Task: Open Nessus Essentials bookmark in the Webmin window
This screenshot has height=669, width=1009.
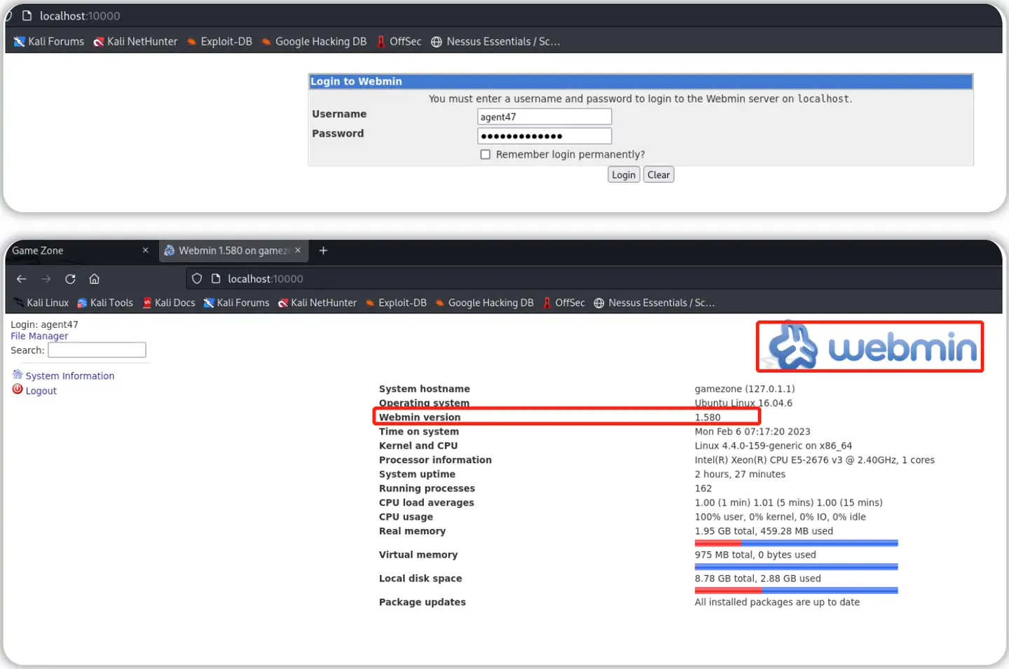Action: pyautogui.click(x=654, y=303)
